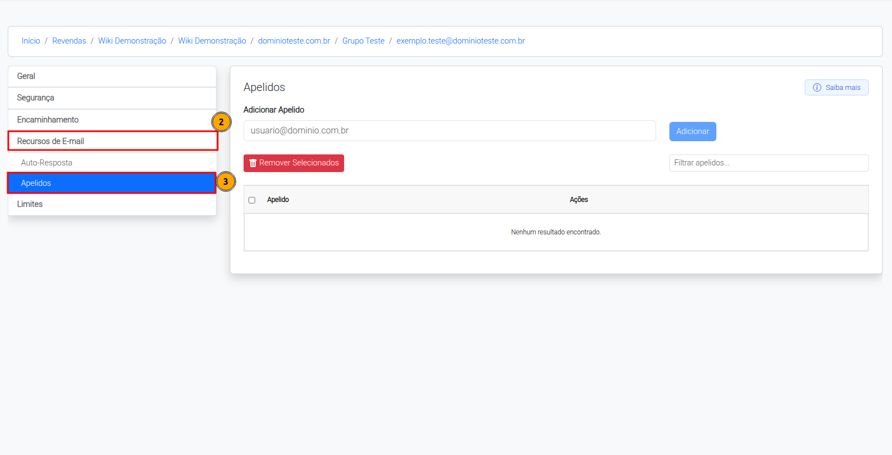Image resolution: width=892 pixels, height=455 pixels.
Task: Open the Encaminhamento sidebar section
Action: pyautogui.click(x=112, y=120)
